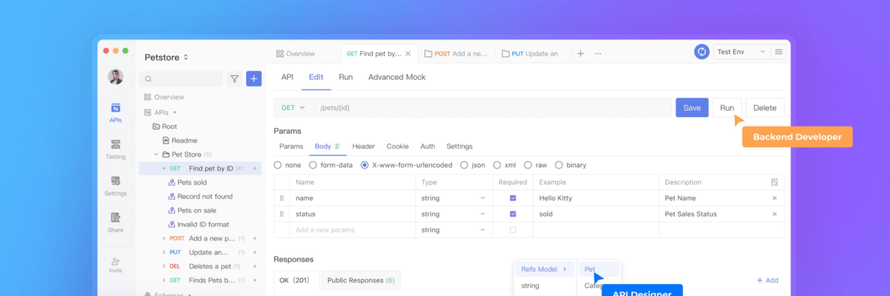Viewport: 890px width, 296px height.
Task: Click the sync refresh icon
Action: pyautogui.click(x=702, y=52)
